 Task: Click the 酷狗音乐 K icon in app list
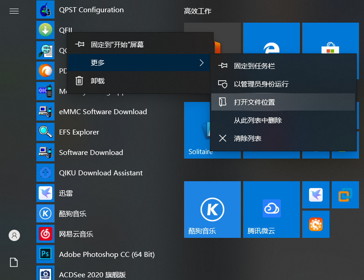point(45,213)
